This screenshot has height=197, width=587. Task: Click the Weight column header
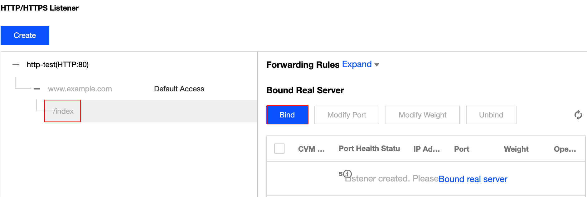coord(516,149)
